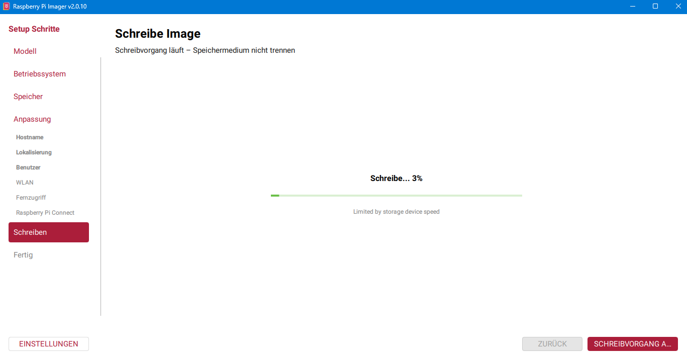The height and width of the screenshot is (356, 687).
Task: Click the 'Schreibe... 3%' status text
Action: click(x=397, y=179)
